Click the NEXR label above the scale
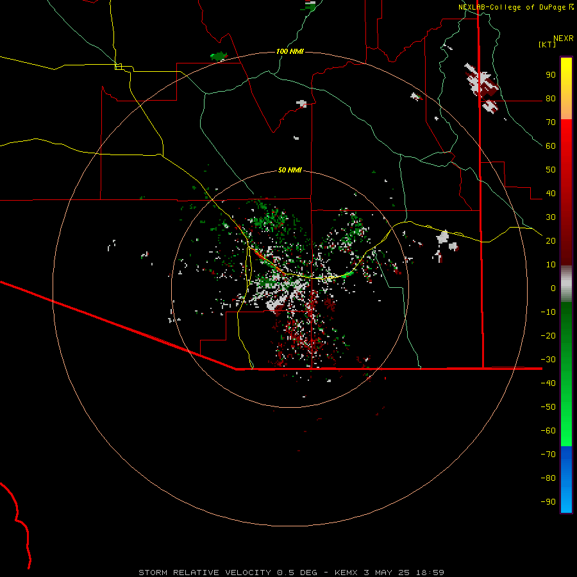 tap(563, 38)
